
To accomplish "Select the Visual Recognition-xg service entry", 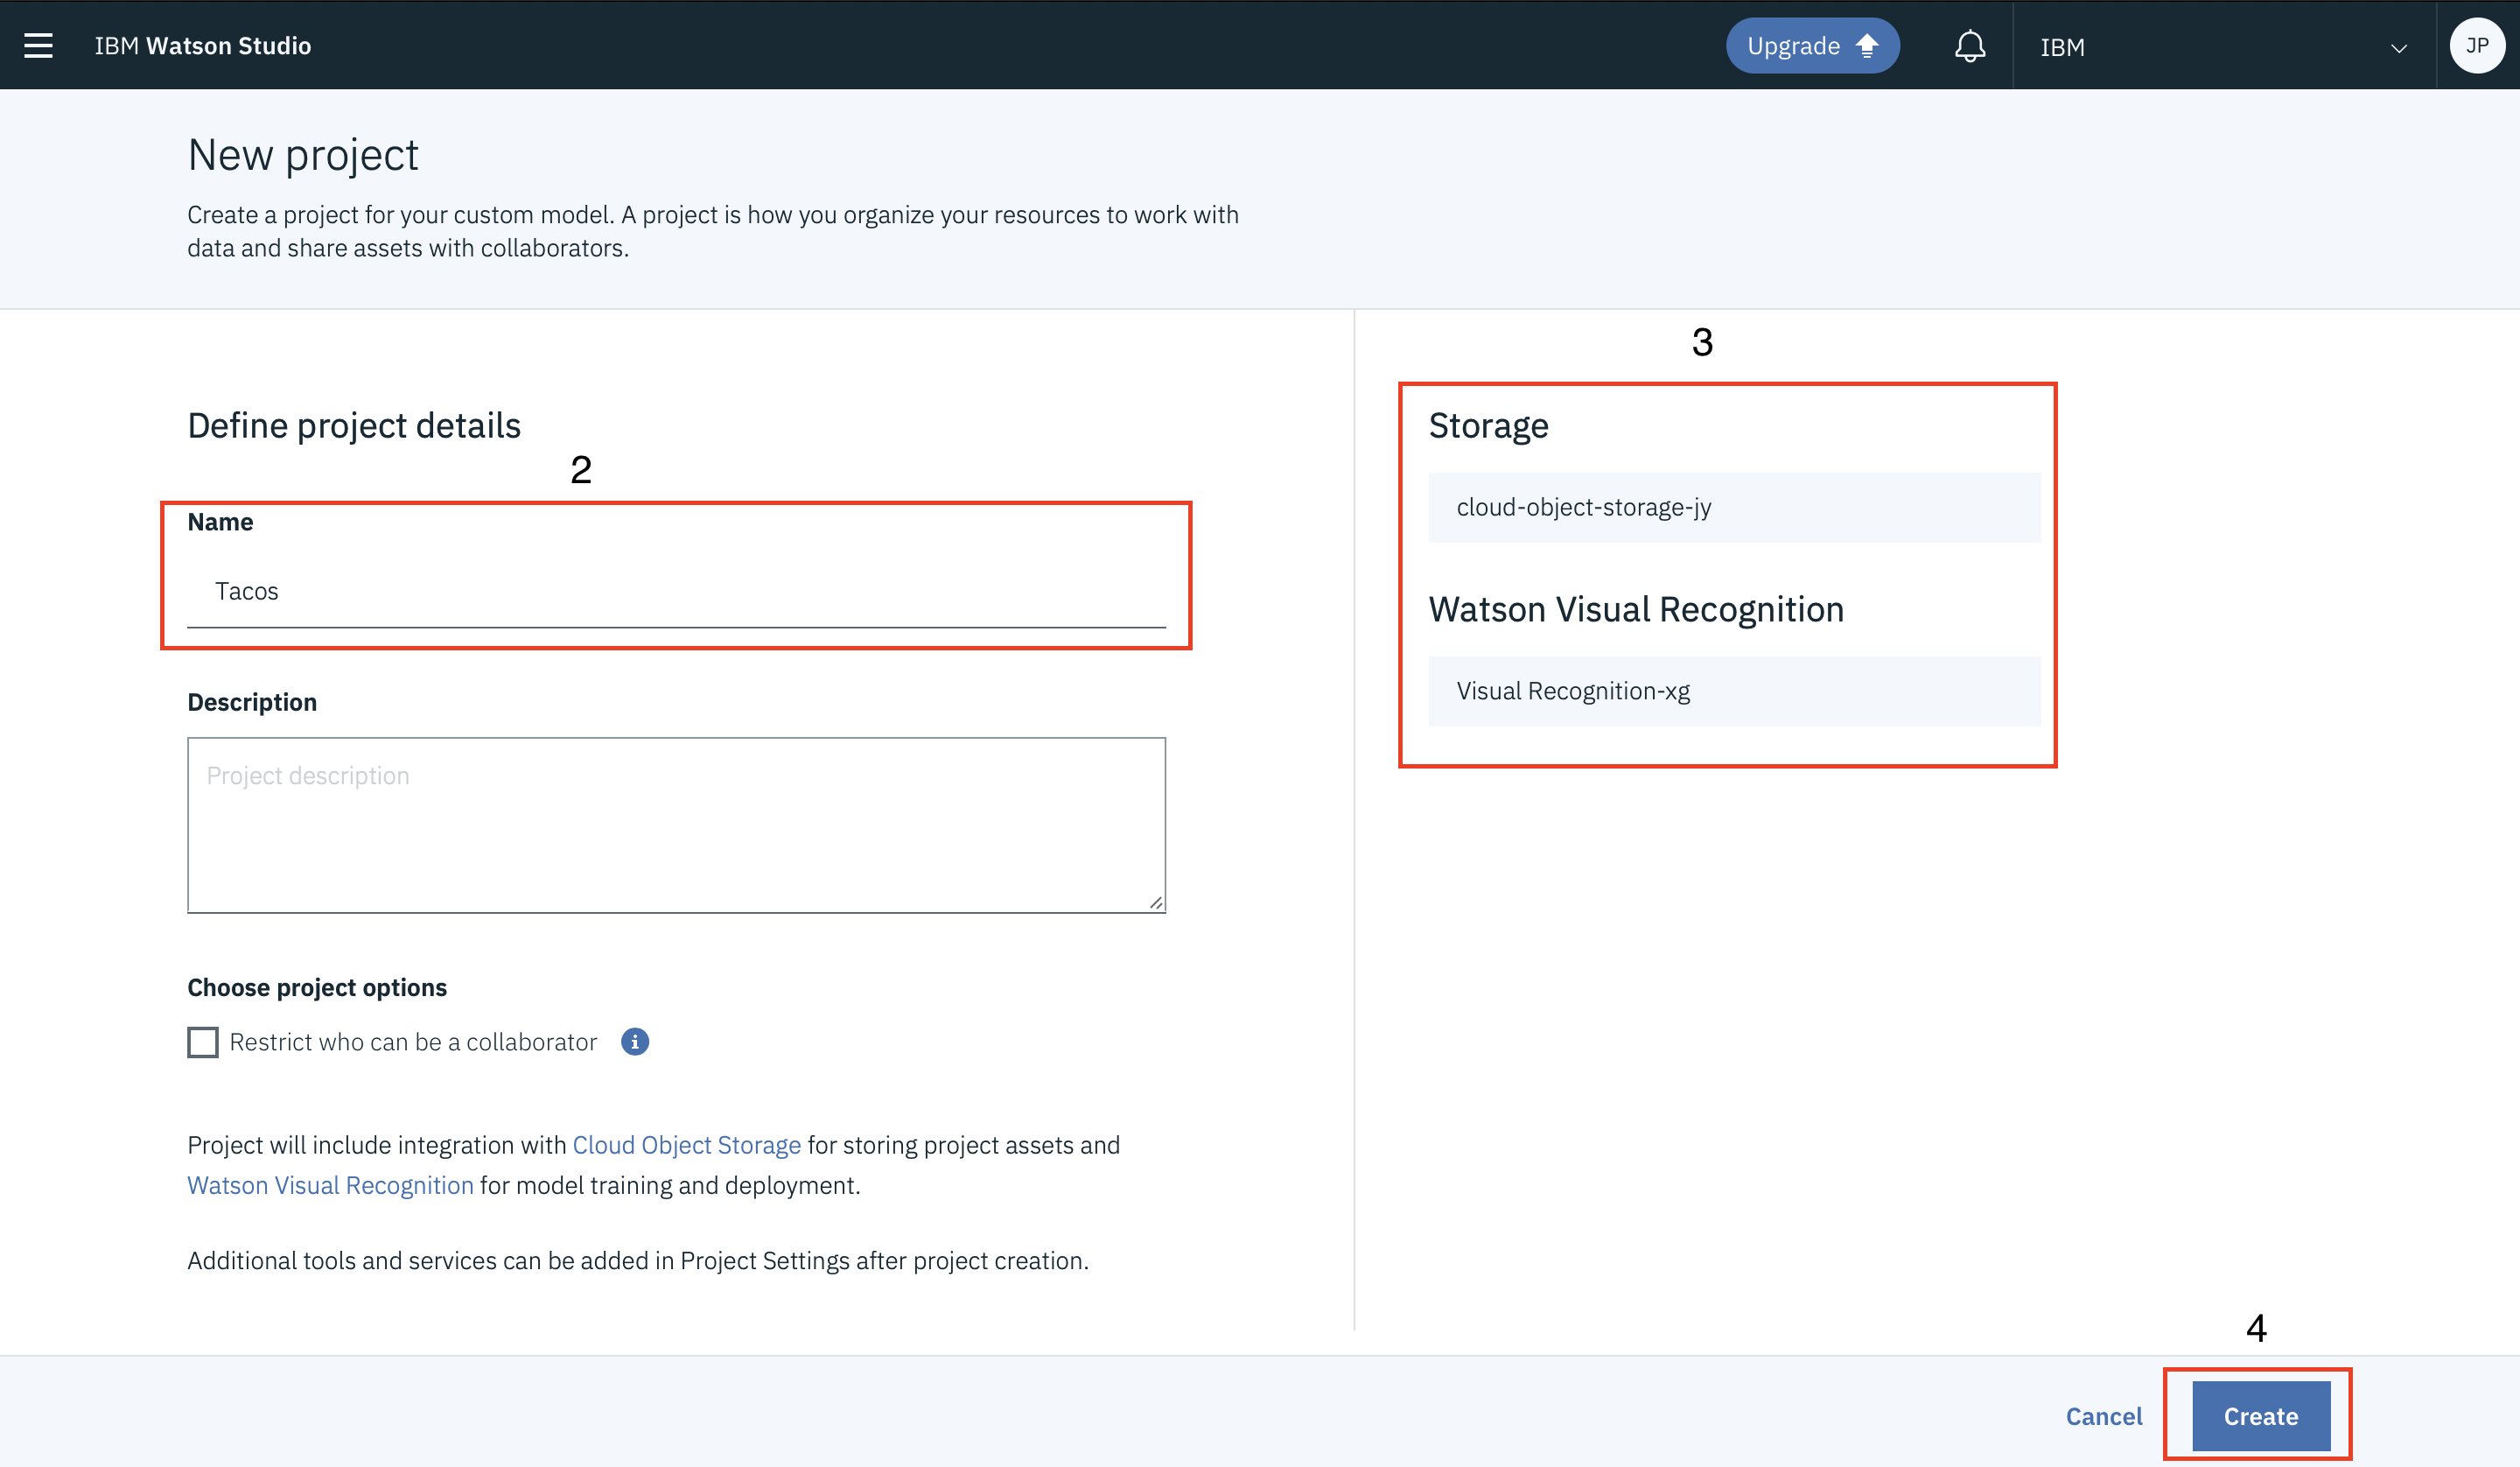I will (1733, 691).
